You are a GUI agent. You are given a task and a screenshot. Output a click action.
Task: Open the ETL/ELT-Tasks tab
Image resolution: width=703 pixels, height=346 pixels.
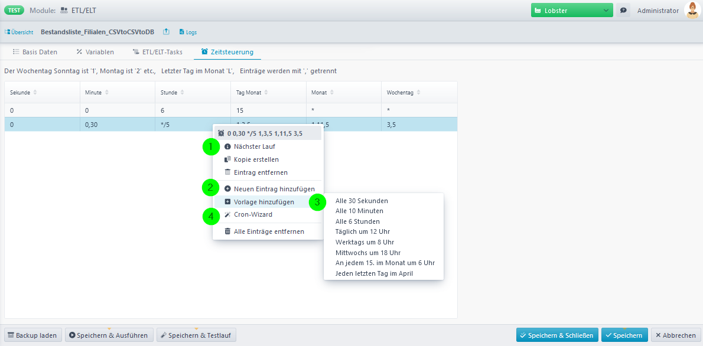[158, 52]
